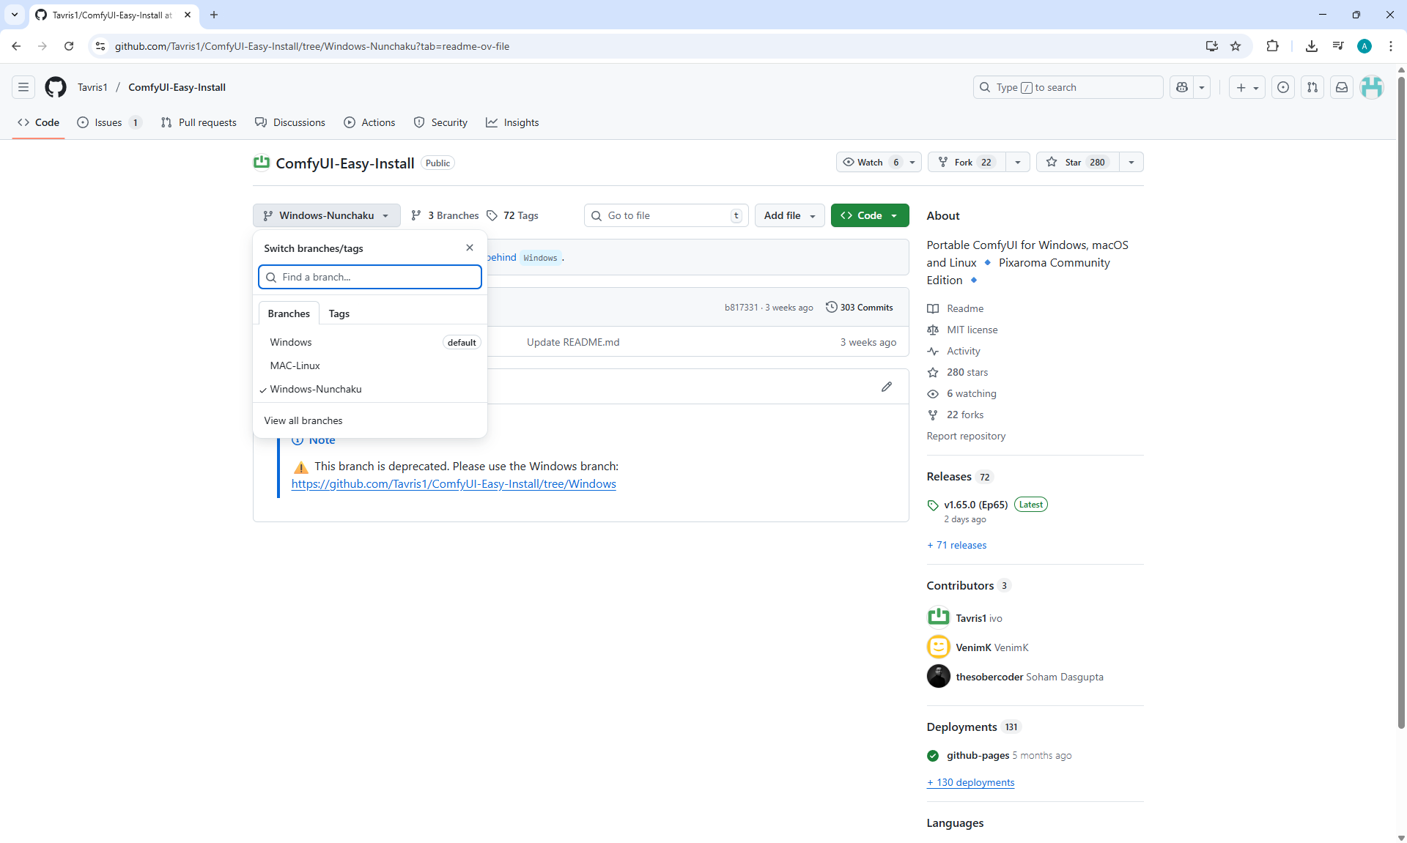1407x843 pixels.
Task: Click the GitHub Octocat home logo
Action: click(x=56, y=87)
